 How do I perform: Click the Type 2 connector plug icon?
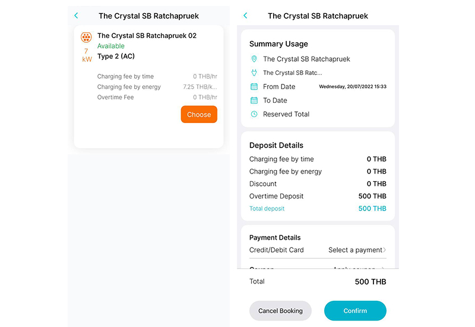86,37
